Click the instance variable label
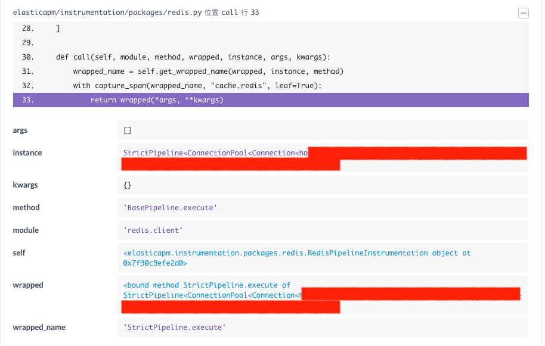 27,153
